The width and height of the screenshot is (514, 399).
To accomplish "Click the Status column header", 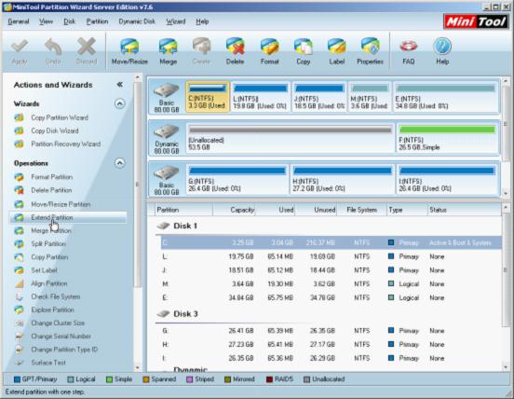I will (x=465, y=210).
